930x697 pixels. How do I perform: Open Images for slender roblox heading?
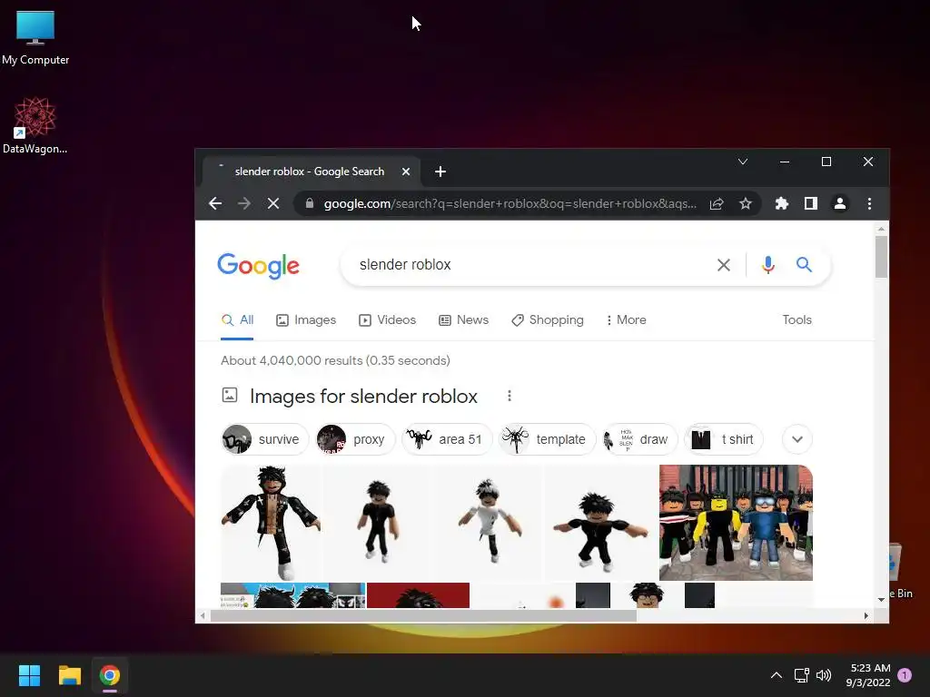[x=363, y=397]
